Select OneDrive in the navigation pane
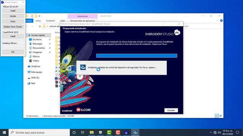 (36, 66)
